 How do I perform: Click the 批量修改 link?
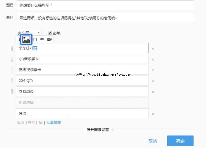click(54, 122)
